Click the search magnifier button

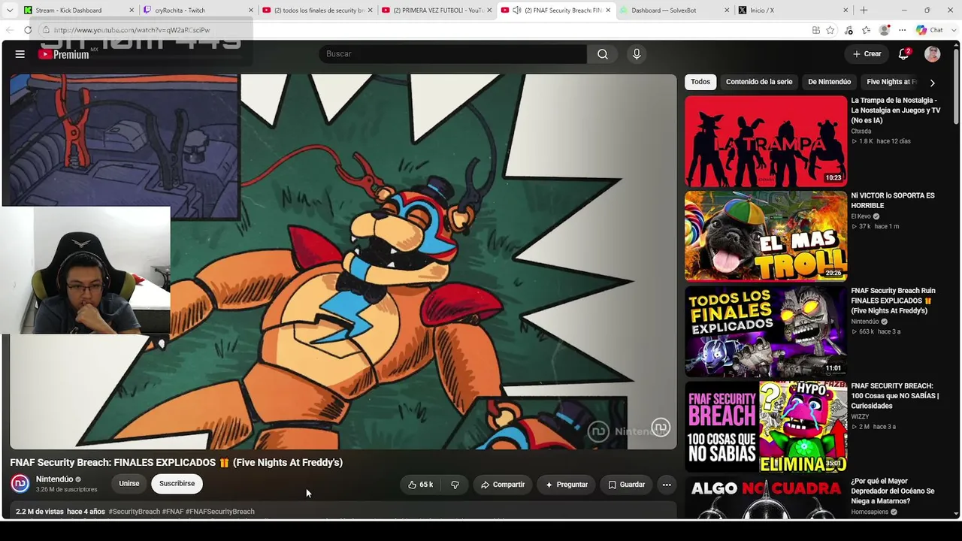pyautogui.click(x=603, y=54)
